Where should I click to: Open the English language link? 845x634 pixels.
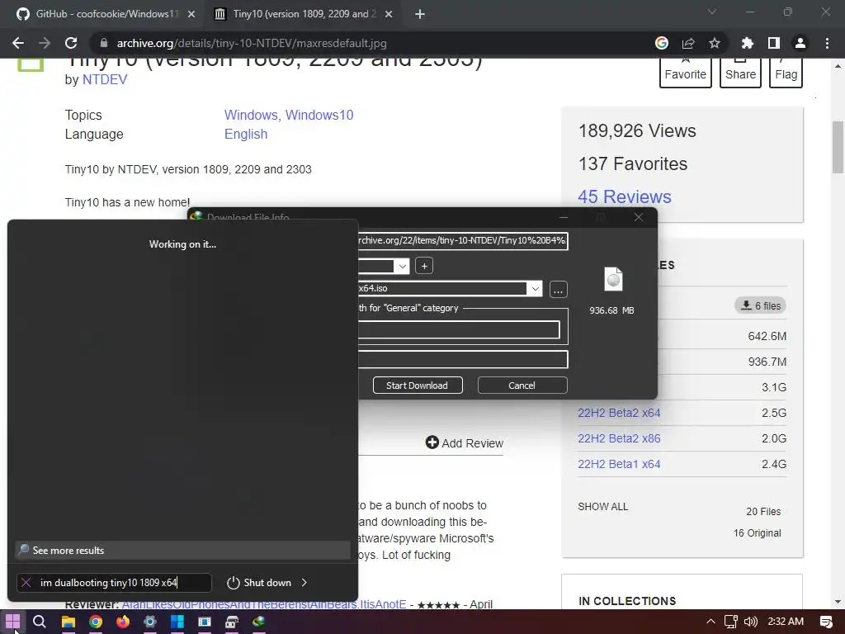coord(246,135)
